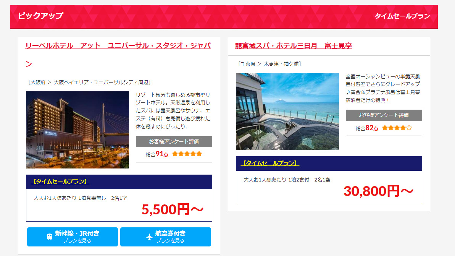
Task: Select right hotel's タイムセールプラン link
Action: tap(270, 163)
